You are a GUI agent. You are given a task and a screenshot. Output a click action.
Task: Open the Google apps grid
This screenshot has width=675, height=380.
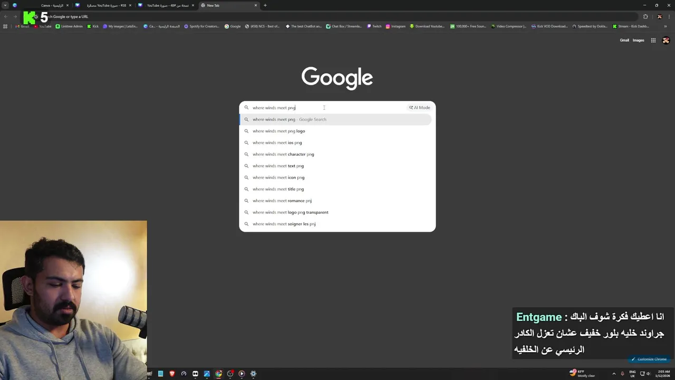click(653, 40)
